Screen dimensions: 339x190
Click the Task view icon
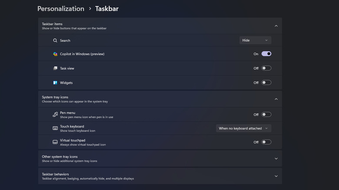click(55, 68)
